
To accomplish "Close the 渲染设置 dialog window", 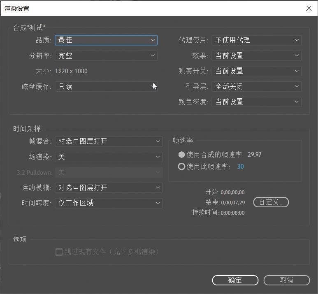I will coord(309,8).
